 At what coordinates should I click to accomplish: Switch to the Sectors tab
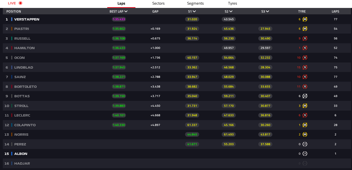point(158,4)
